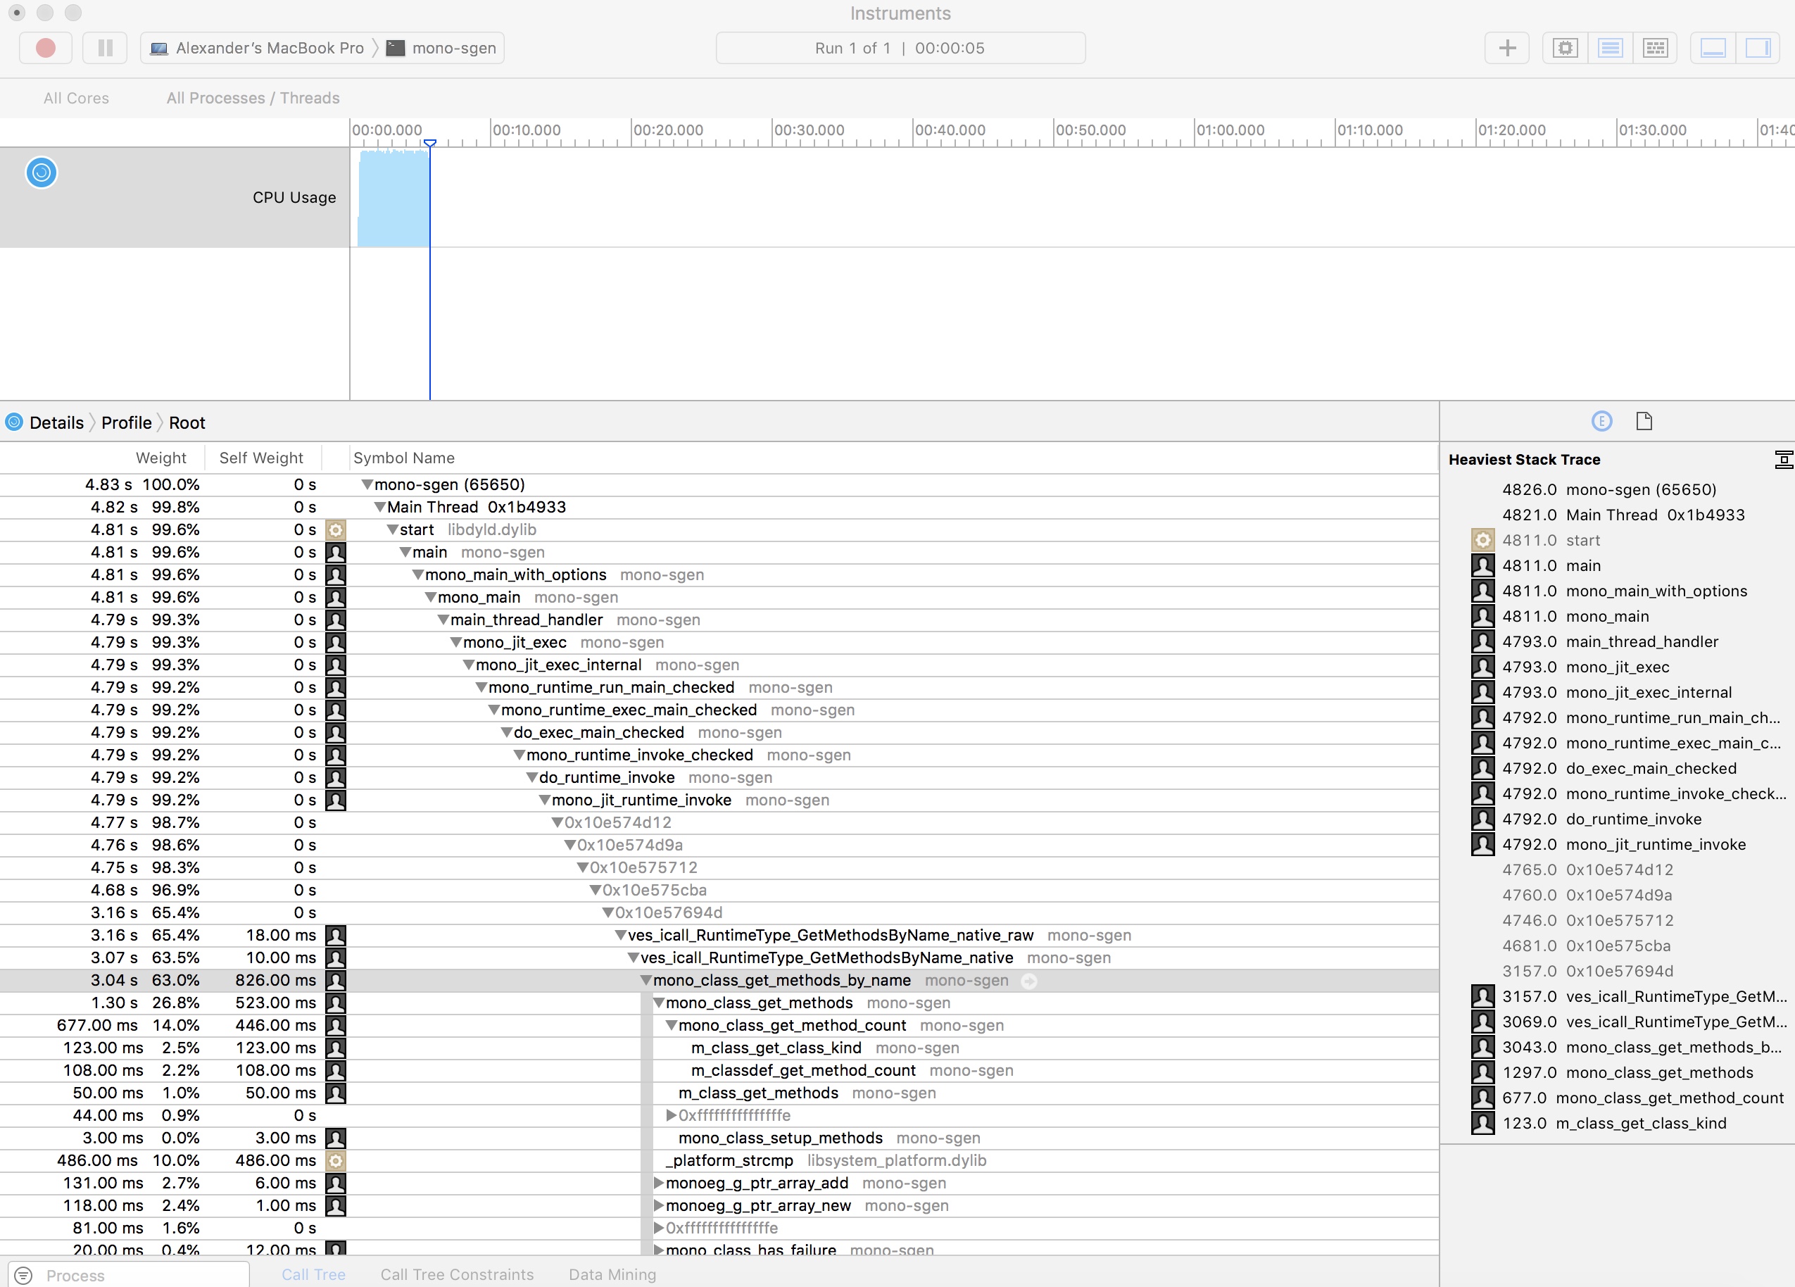Collapse the Main Thread disclosure triangle
This screenshot has width=1795, height=1287.
point(381,508)
